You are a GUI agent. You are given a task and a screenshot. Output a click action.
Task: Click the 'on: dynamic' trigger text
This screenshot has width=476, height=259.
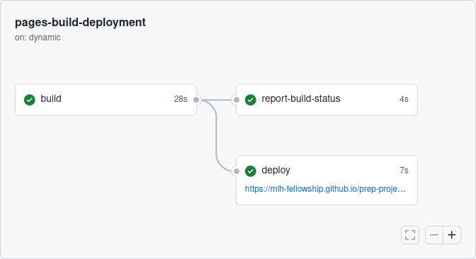point(38,38)
